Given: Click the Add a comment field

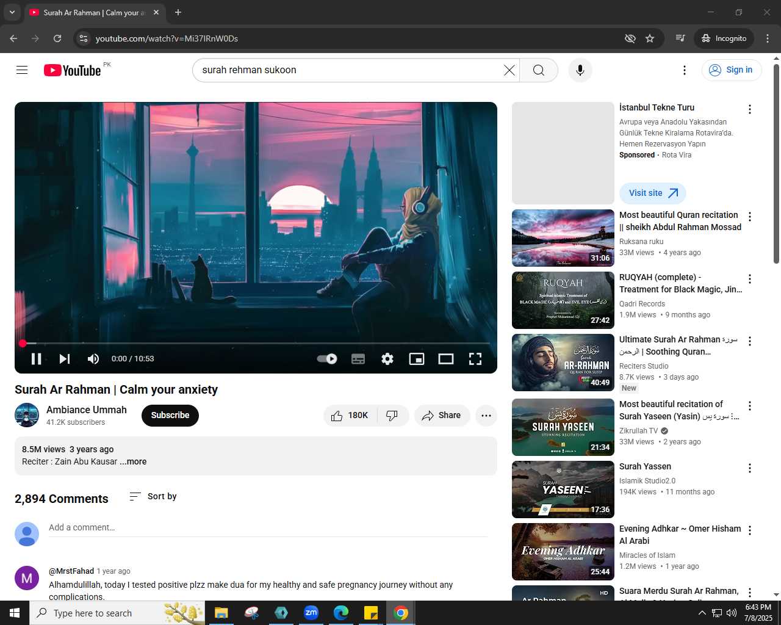Looking at the screenshot, I should 268,528.
